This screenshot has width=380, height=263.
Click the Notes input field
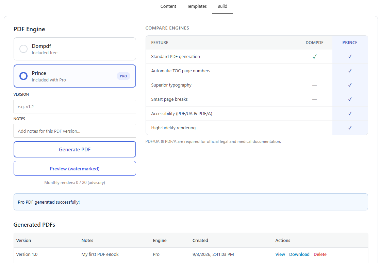point(75,131)
